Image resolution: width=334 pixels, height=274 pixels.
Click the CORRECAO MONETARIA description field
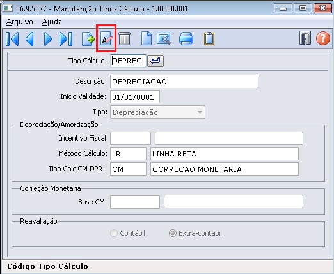225,169
